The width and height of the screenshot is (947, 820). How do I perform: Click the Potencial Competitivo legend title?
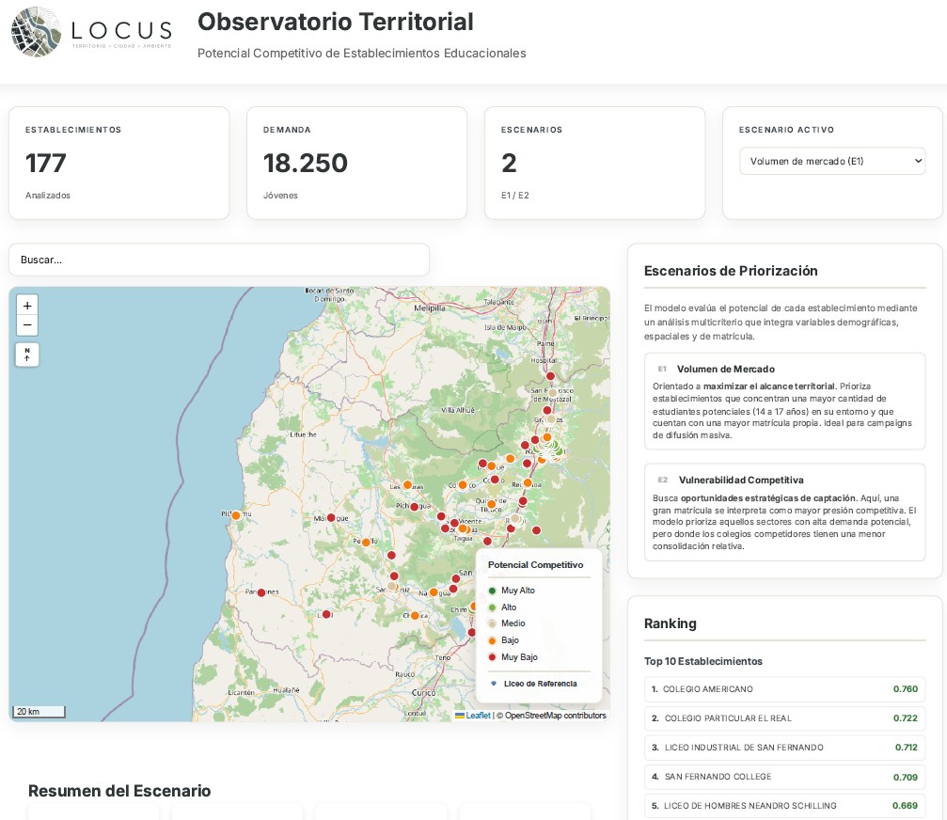point(536,564)
